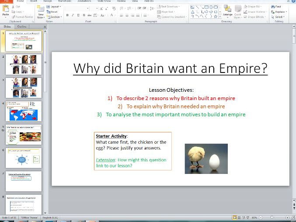The height and width of the screenshot is (222, 296).
Task: Decrease list indent level
Action: (139, 8)
